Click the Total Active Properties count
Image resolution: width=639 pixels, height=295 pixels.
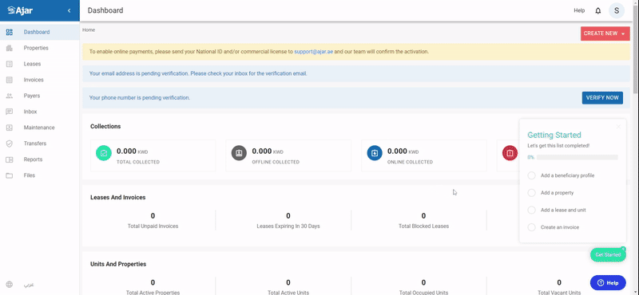(x=153, y=282)
